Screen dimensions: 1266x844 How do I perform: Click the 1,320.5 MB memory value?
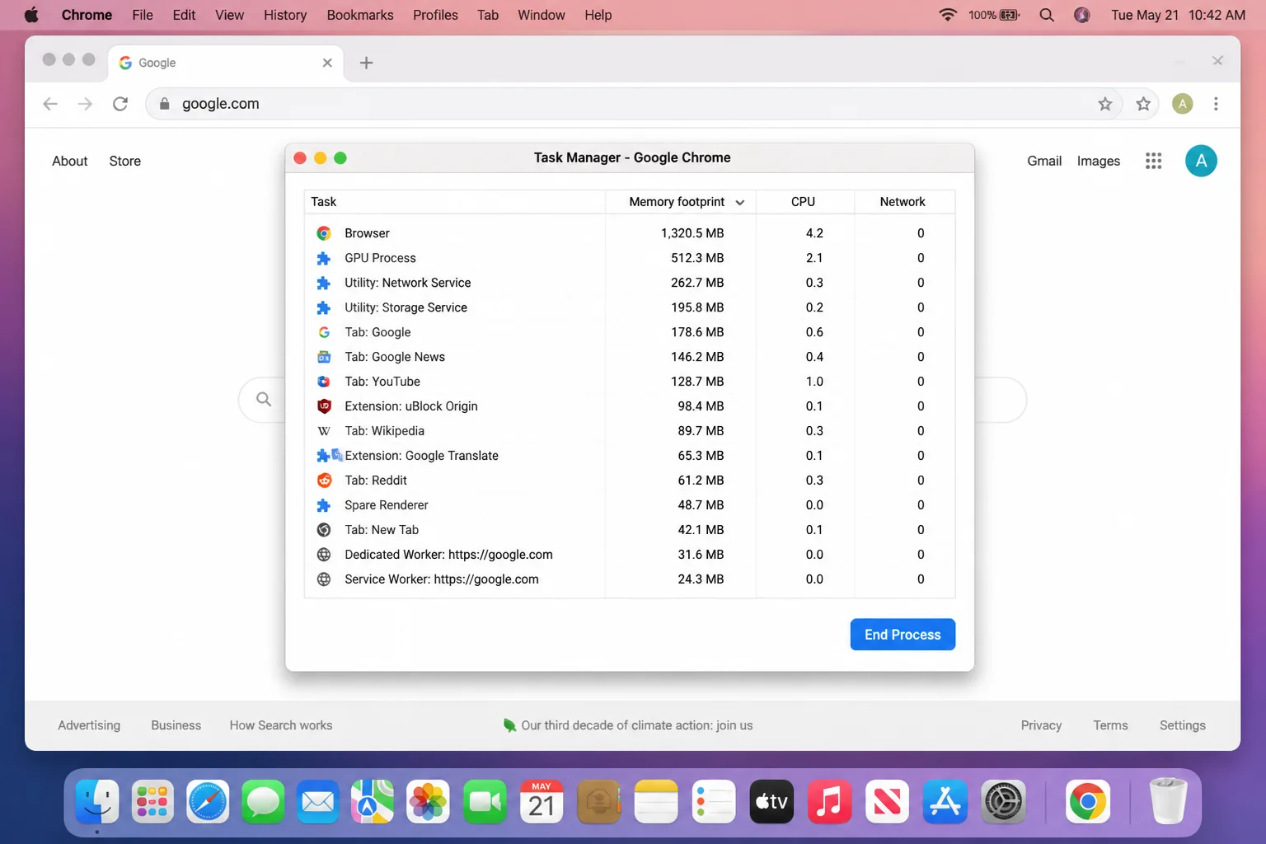(x=692, y=233)
